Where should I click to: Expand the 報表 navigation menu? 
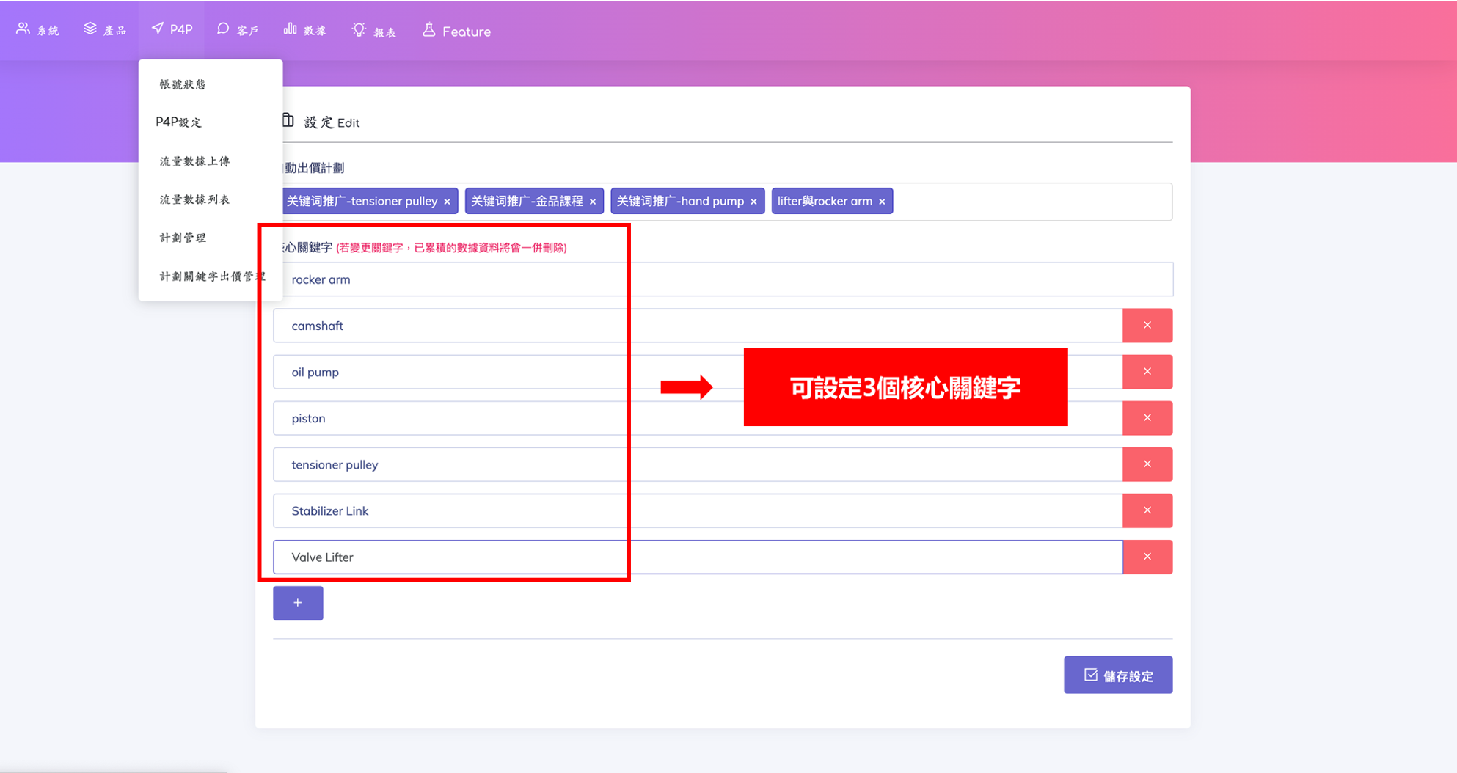374,31
